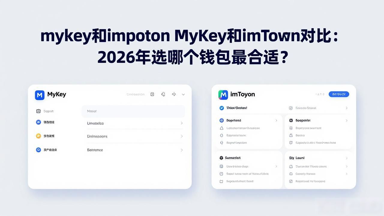Click the blue pill button in imToyon header

tap(339, 94)
